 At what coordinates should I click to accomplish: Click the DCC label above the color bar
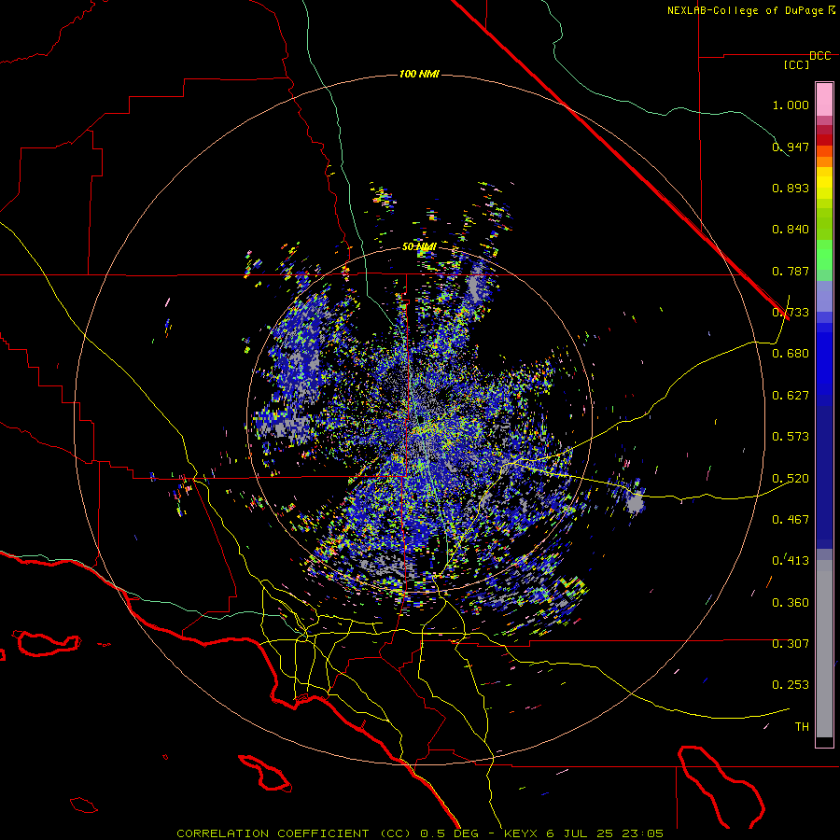coord(819,56)
